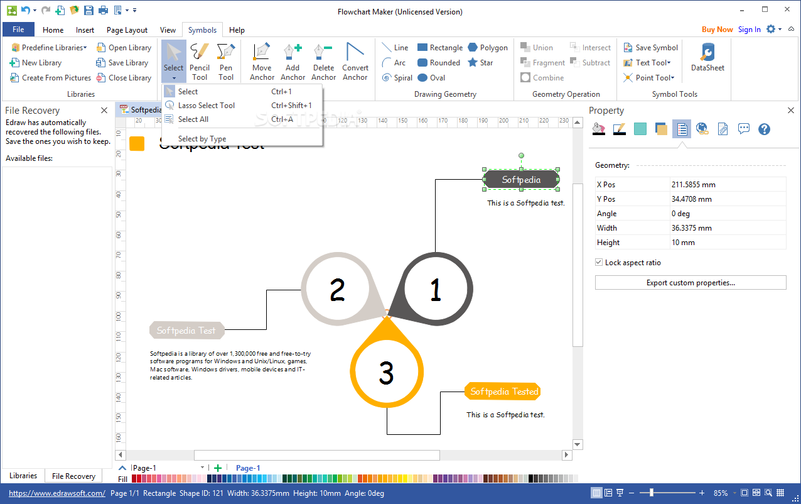Click the Buy Now link
The image size is (801, 504).
(x=717, y=30)
